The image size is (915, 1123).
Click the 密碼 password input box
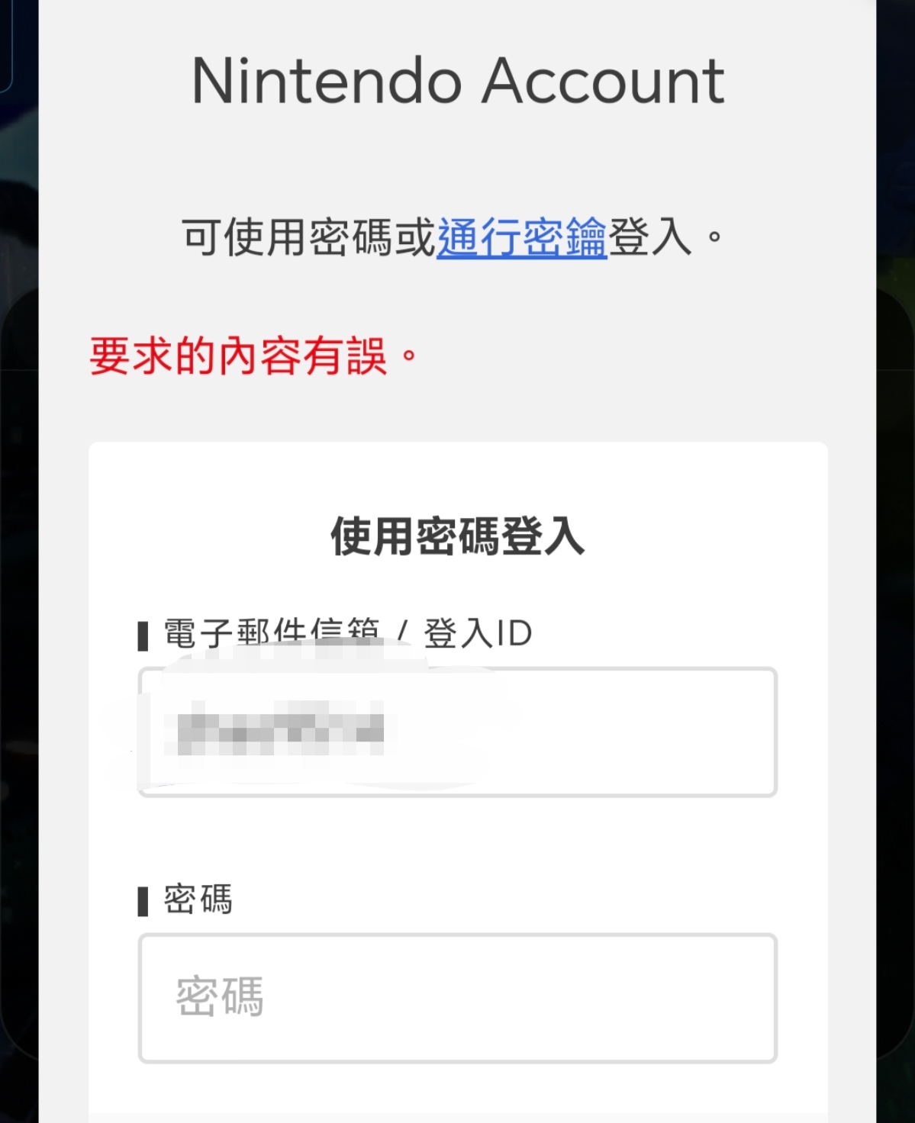point(458,998)
